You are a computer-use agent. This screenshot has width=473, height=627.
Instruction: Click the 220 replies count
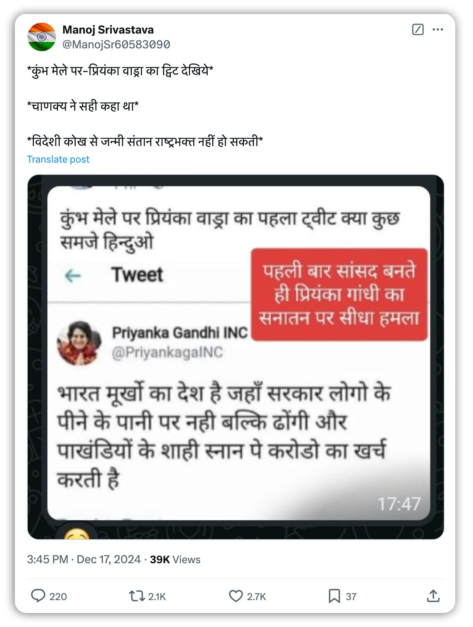pyautogui.click(x=58, y=597)
